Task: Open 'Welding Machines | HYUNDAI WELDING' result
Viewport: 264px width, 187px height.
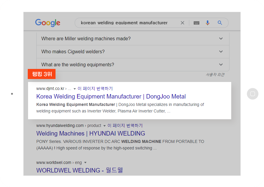Action: (x=91, y=133)
